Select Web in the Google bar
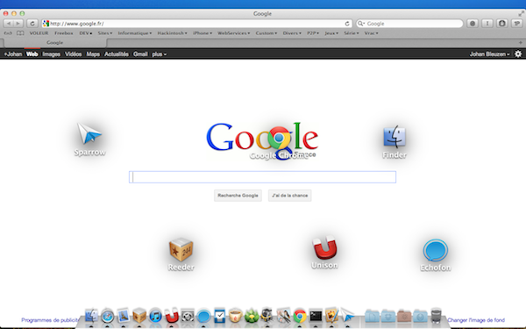Viewport: 526px width, 329px height. pos(32,54)
